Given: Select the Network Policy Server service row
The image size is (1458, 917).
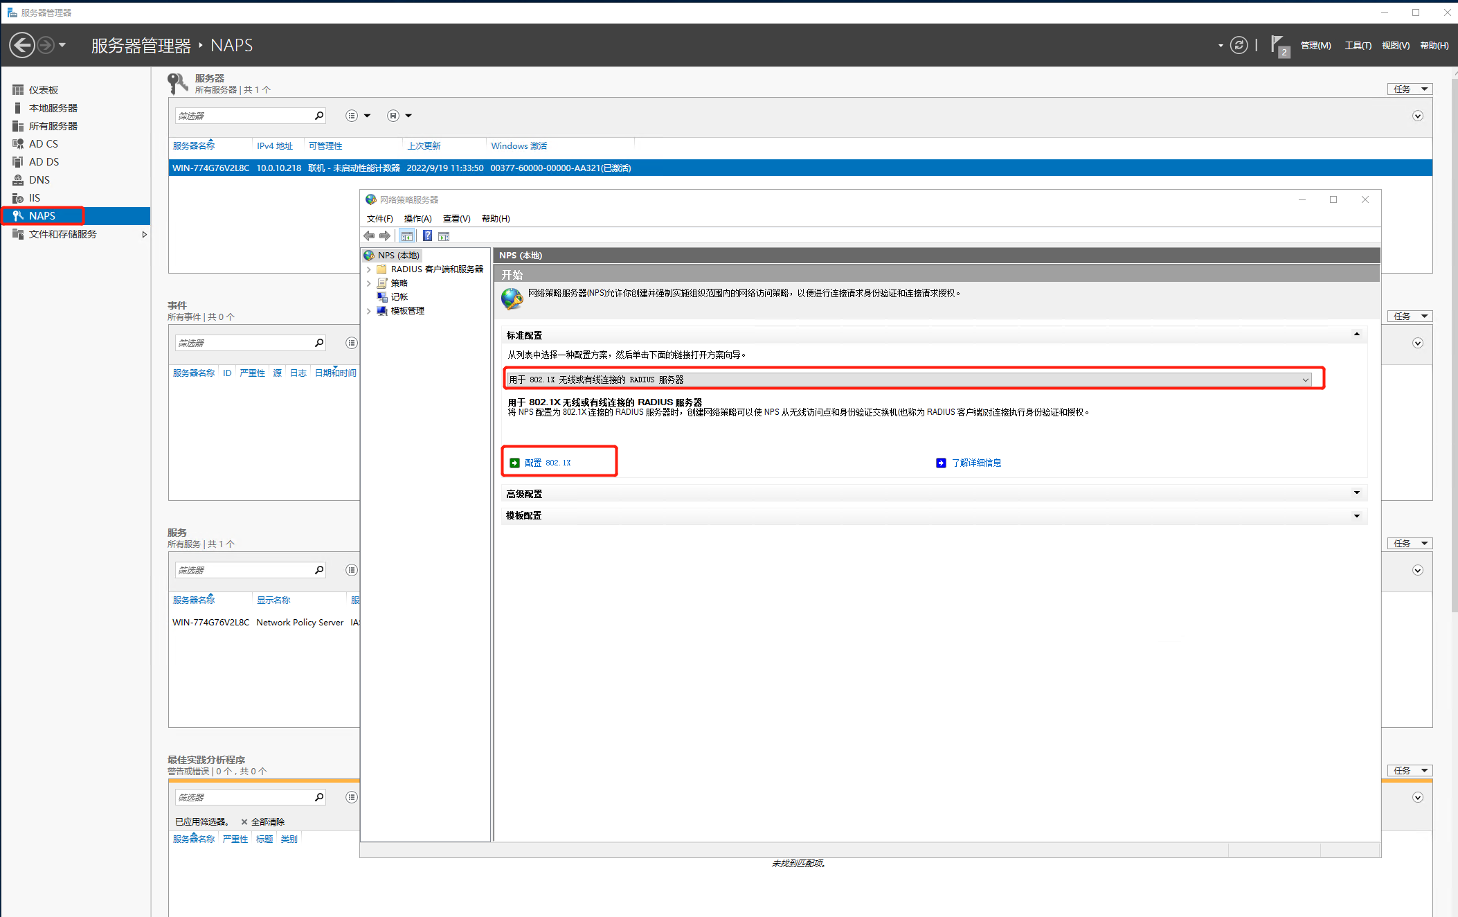Looking at the screenshot, I should point(264,622).
